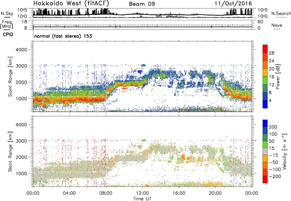Click the 'Freq. [MHz]' label
The image size is (291, 201).
tap(7, 24)
